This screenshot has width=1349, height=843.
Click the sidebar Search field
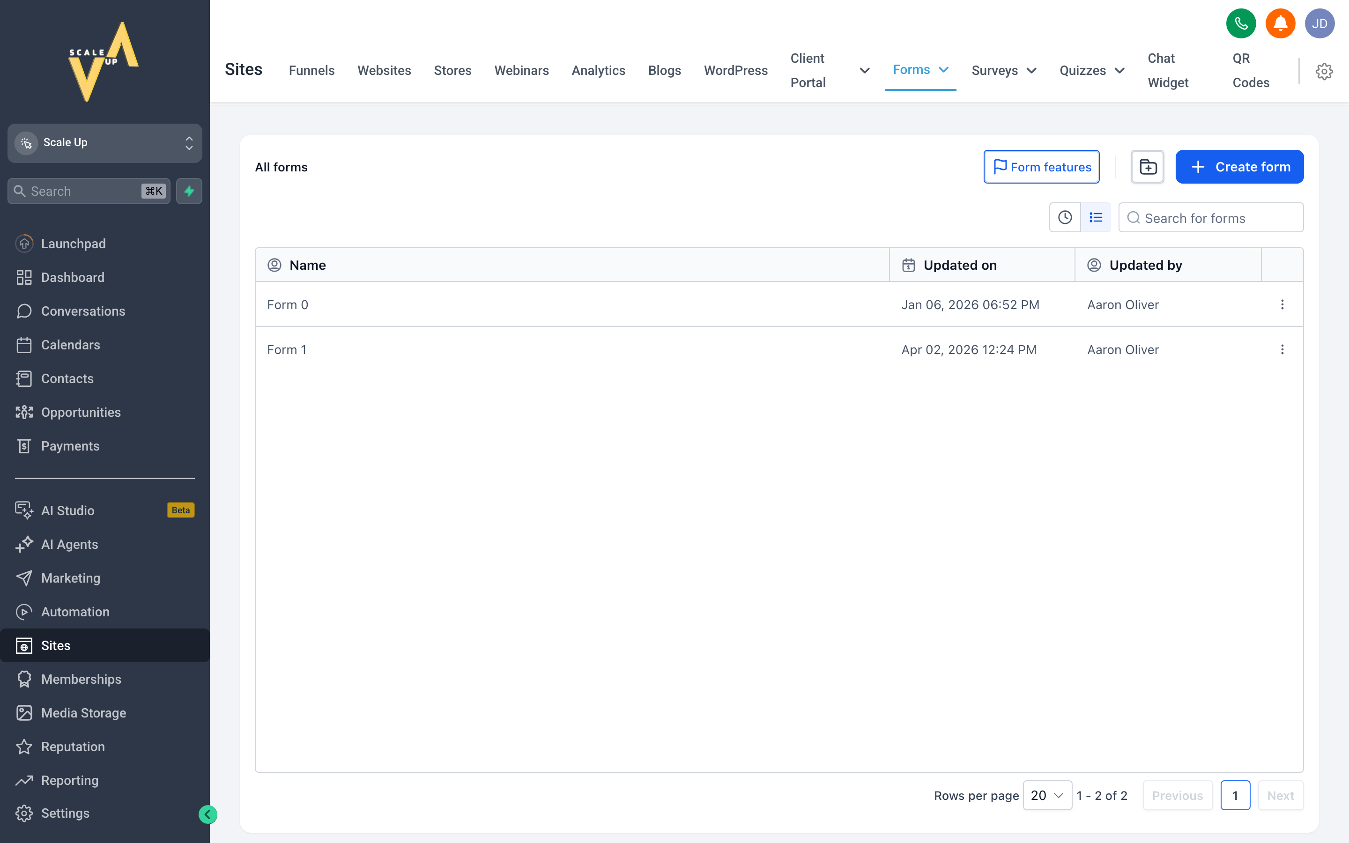point(89,191)
